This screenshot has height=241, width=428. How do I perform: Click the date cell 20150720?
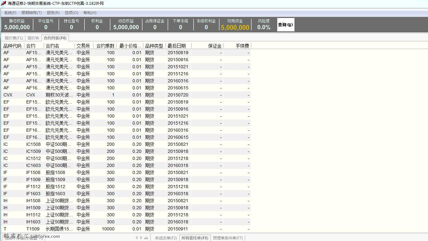coord(178,95)
